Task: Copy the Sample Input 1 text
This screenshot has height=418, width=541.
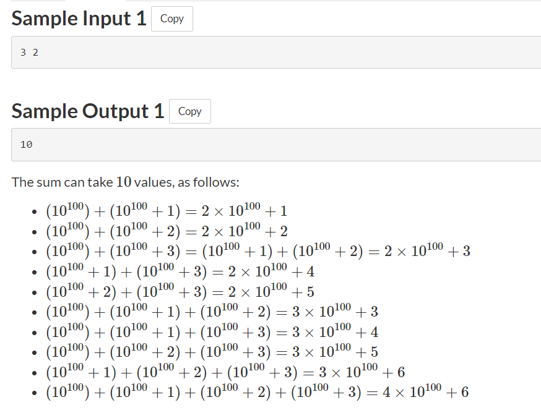Action: coord(172,19)
